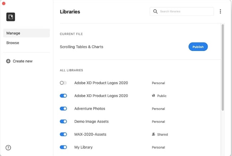Focus the Search libraries field

coord(182,11)
